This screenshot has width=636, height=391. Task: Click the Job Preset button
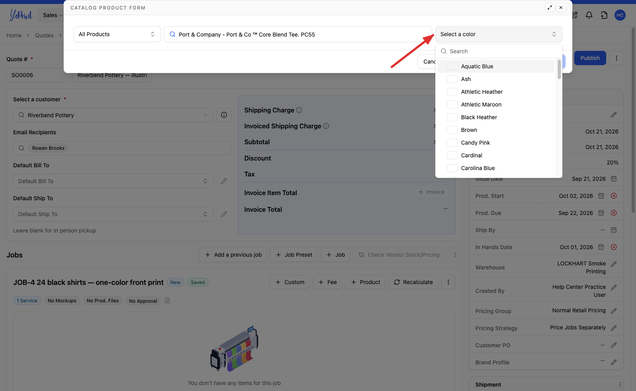(294, 255)
